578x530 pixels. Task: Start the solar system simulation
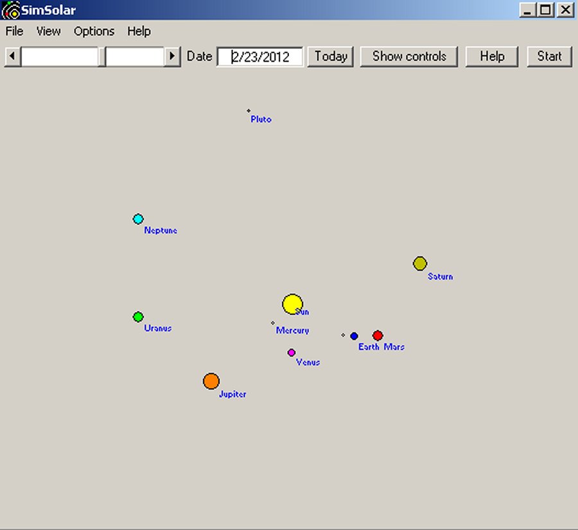549,56
